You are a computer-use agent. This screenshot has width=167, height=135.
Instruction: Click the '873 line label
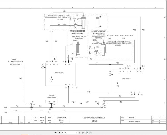coord(21,79)
